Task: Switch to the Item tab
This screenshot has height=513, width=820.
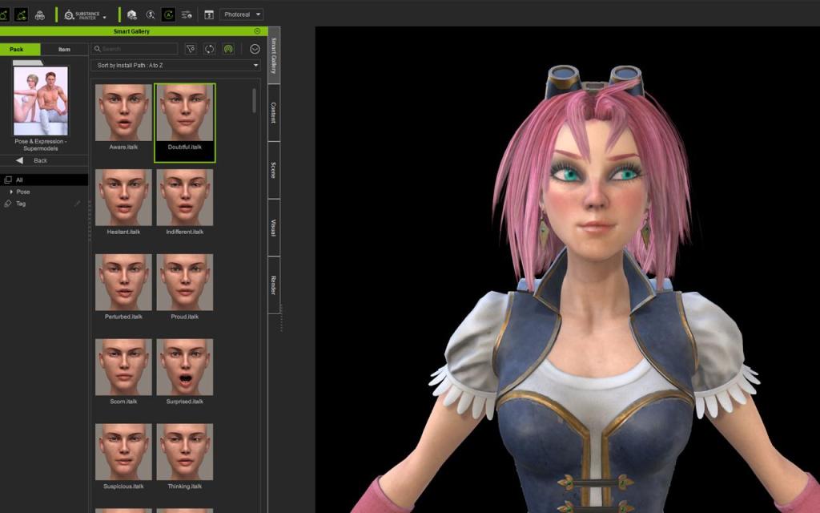Action: pos(64,50)
